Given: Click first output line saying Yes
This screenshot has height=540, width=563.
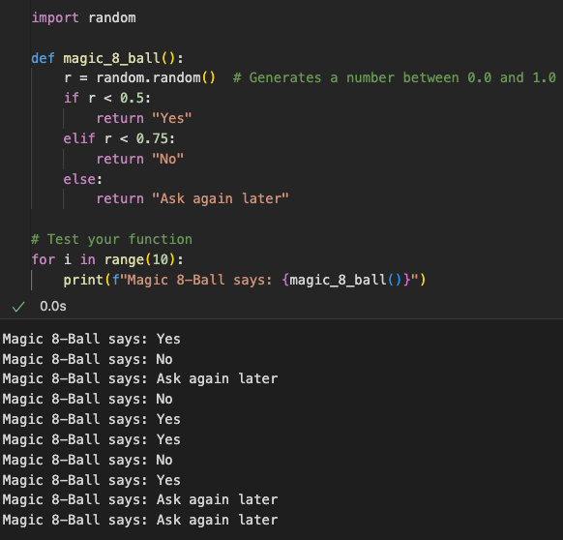Looking at the screenshot, I should tap(92, 339).
